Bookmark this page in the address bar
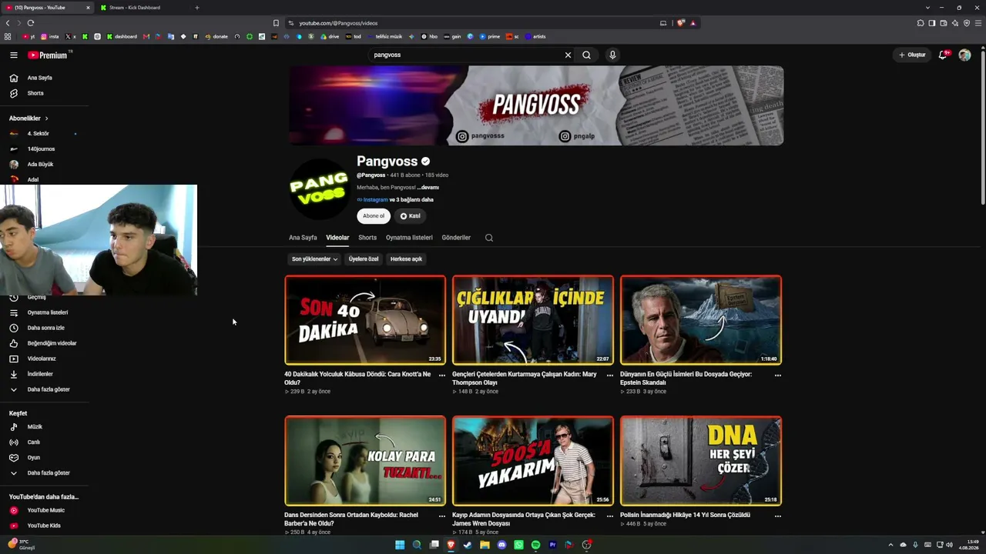 click(x=276, y=23)
